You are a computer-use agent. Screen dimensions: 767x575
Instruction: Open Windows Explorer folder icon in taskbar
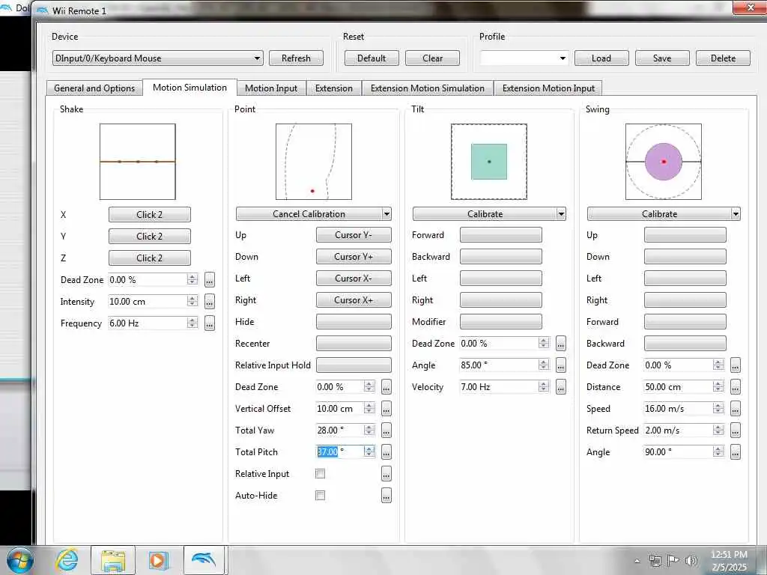coord(113,560)
